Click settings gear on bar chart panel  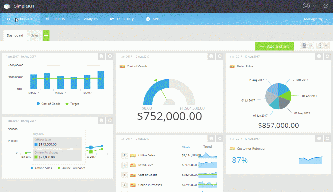click(x=110, y=56)
